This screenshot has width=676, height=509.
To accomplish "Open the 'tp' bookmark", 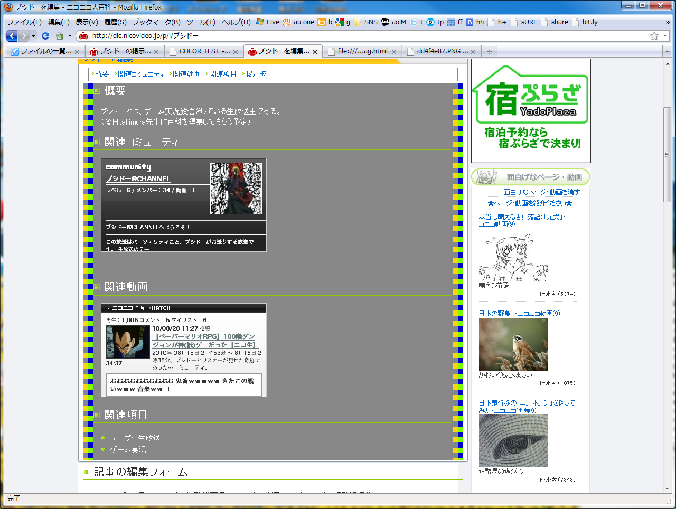I will (435, 22).
